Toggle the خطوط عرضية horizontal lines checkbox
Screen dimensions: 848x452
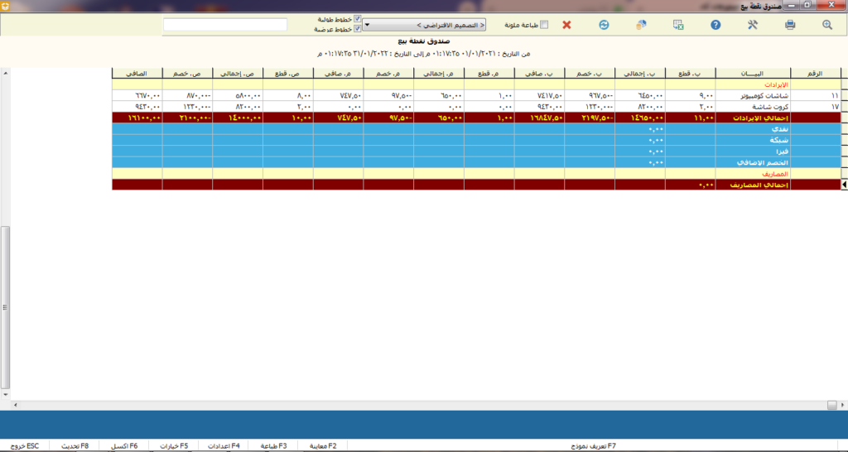(x=357, y=29)
